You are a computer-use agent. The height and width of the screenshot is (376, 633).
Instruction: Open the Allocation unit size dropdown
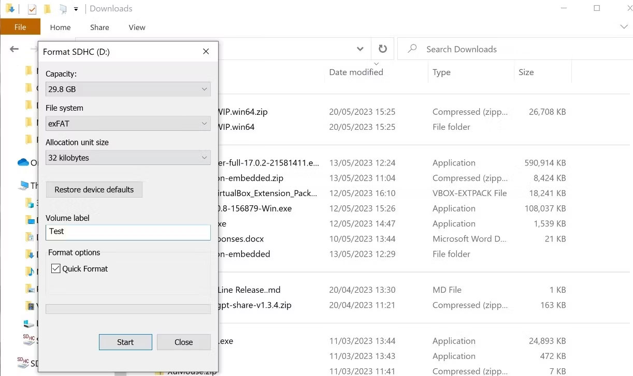coord(128,158)
